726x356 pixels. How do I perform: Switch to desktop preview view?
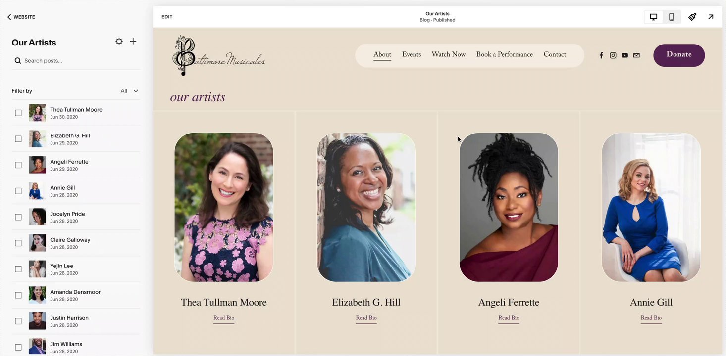654,17
